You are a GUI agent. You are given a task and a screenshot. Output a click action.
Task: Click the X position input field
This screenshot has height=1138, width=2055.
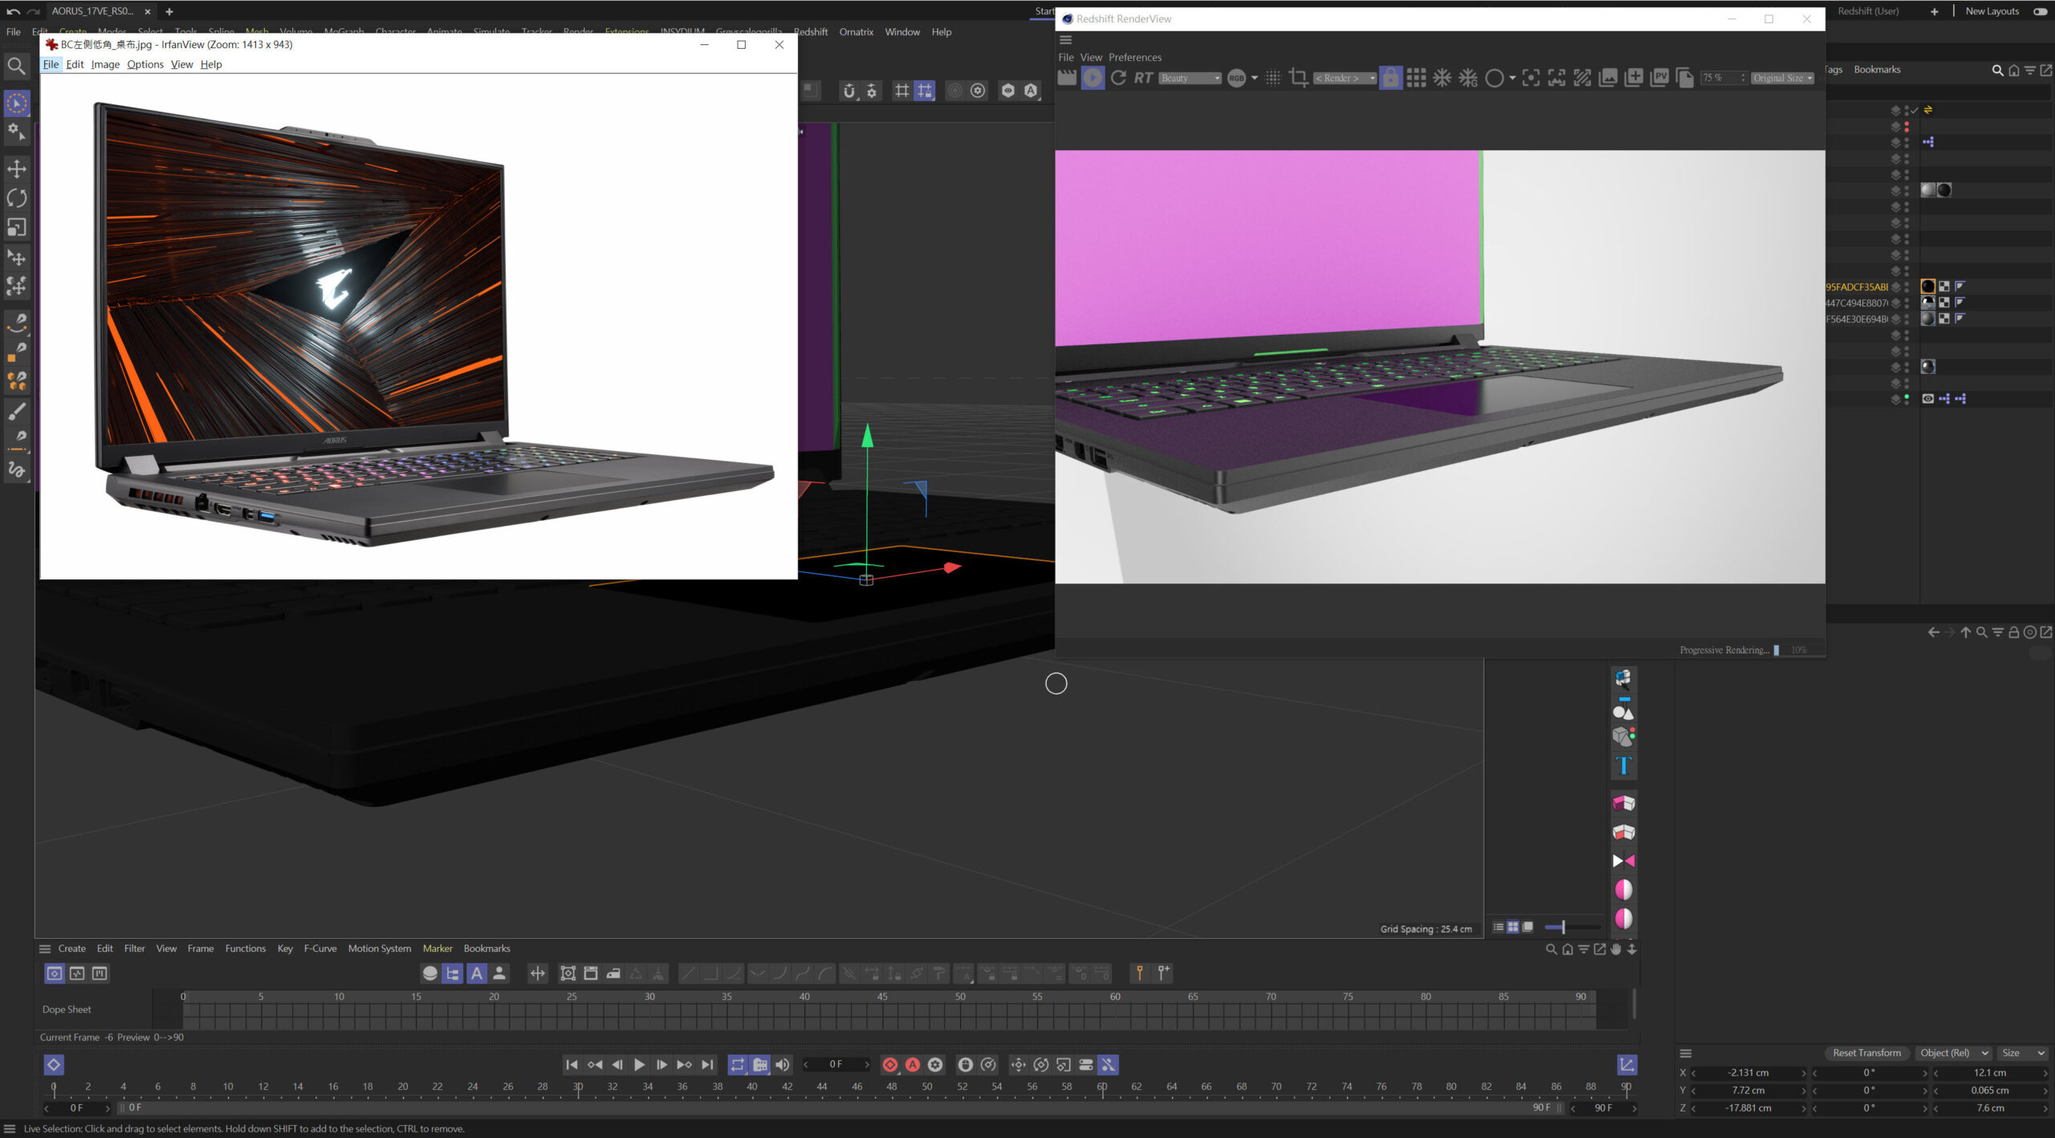click(1748, 1073)
